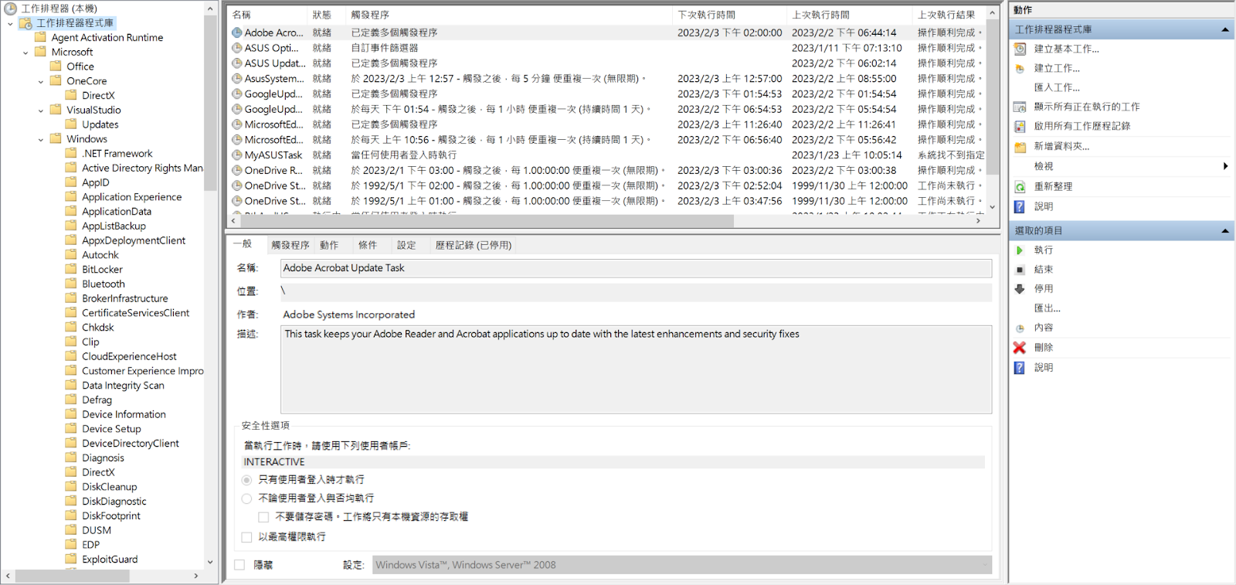The height and width of the screenshot is (585, 1236).
Task: Click the 工作排程器程式庫 library folder icon
Action: pyautogui.click(x=26, y=23)
